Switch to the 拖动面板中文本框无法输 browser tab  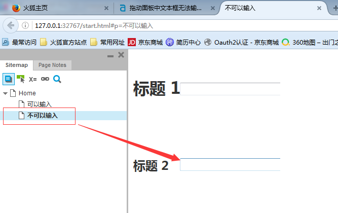click(x=167, y=8)
